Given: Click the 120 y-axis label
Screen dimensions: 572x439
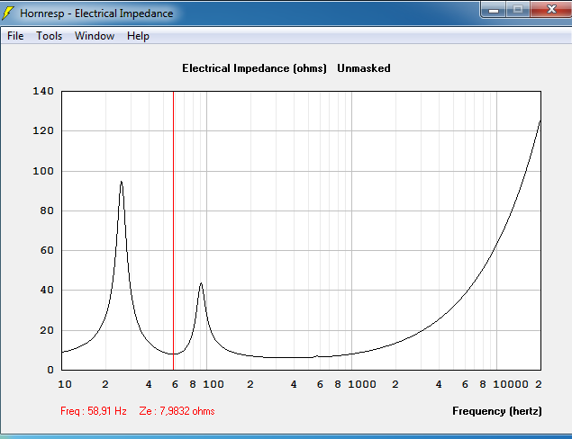Looking at the screenshot, I should (x=43, y=130).
